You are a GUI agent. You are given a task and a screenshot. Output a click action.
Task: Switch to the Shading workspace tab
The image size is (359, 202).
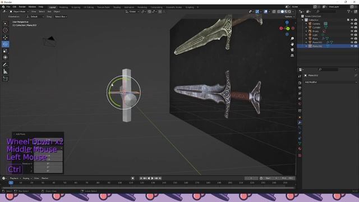pos(117,7)
